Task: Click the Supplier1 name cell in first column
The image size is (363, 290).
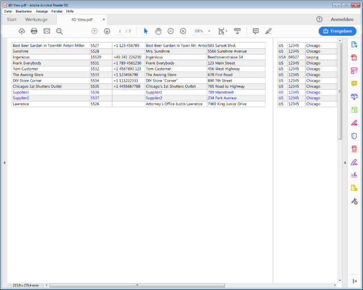Action: pyautogui.click(x=51, y=93)
